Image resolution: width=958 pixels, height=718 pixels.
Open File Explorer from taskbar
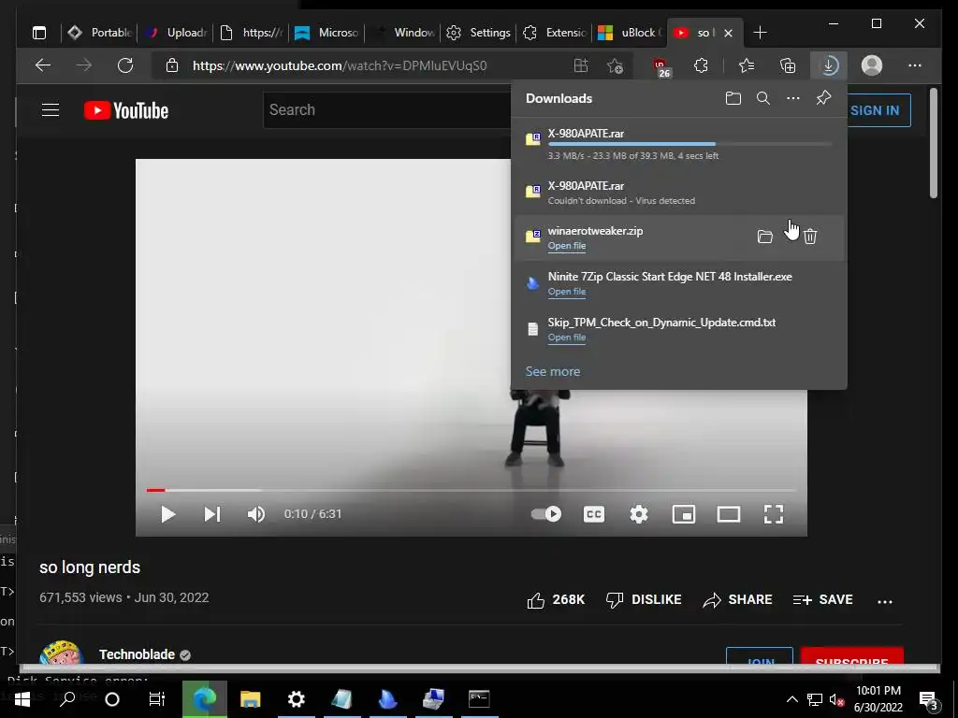pyautogui.click(x=251, y=699)
